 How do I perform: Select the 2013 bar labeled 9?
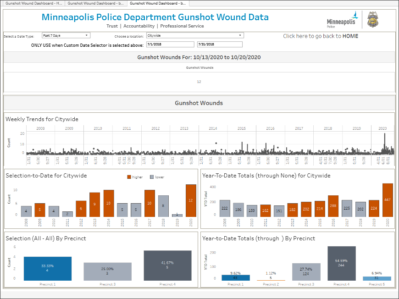[x=94, y=205]
